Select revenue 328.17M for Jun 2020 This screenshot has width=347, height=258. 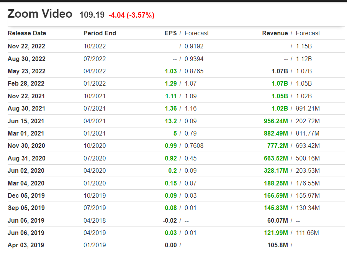click(x=276, y=170)
